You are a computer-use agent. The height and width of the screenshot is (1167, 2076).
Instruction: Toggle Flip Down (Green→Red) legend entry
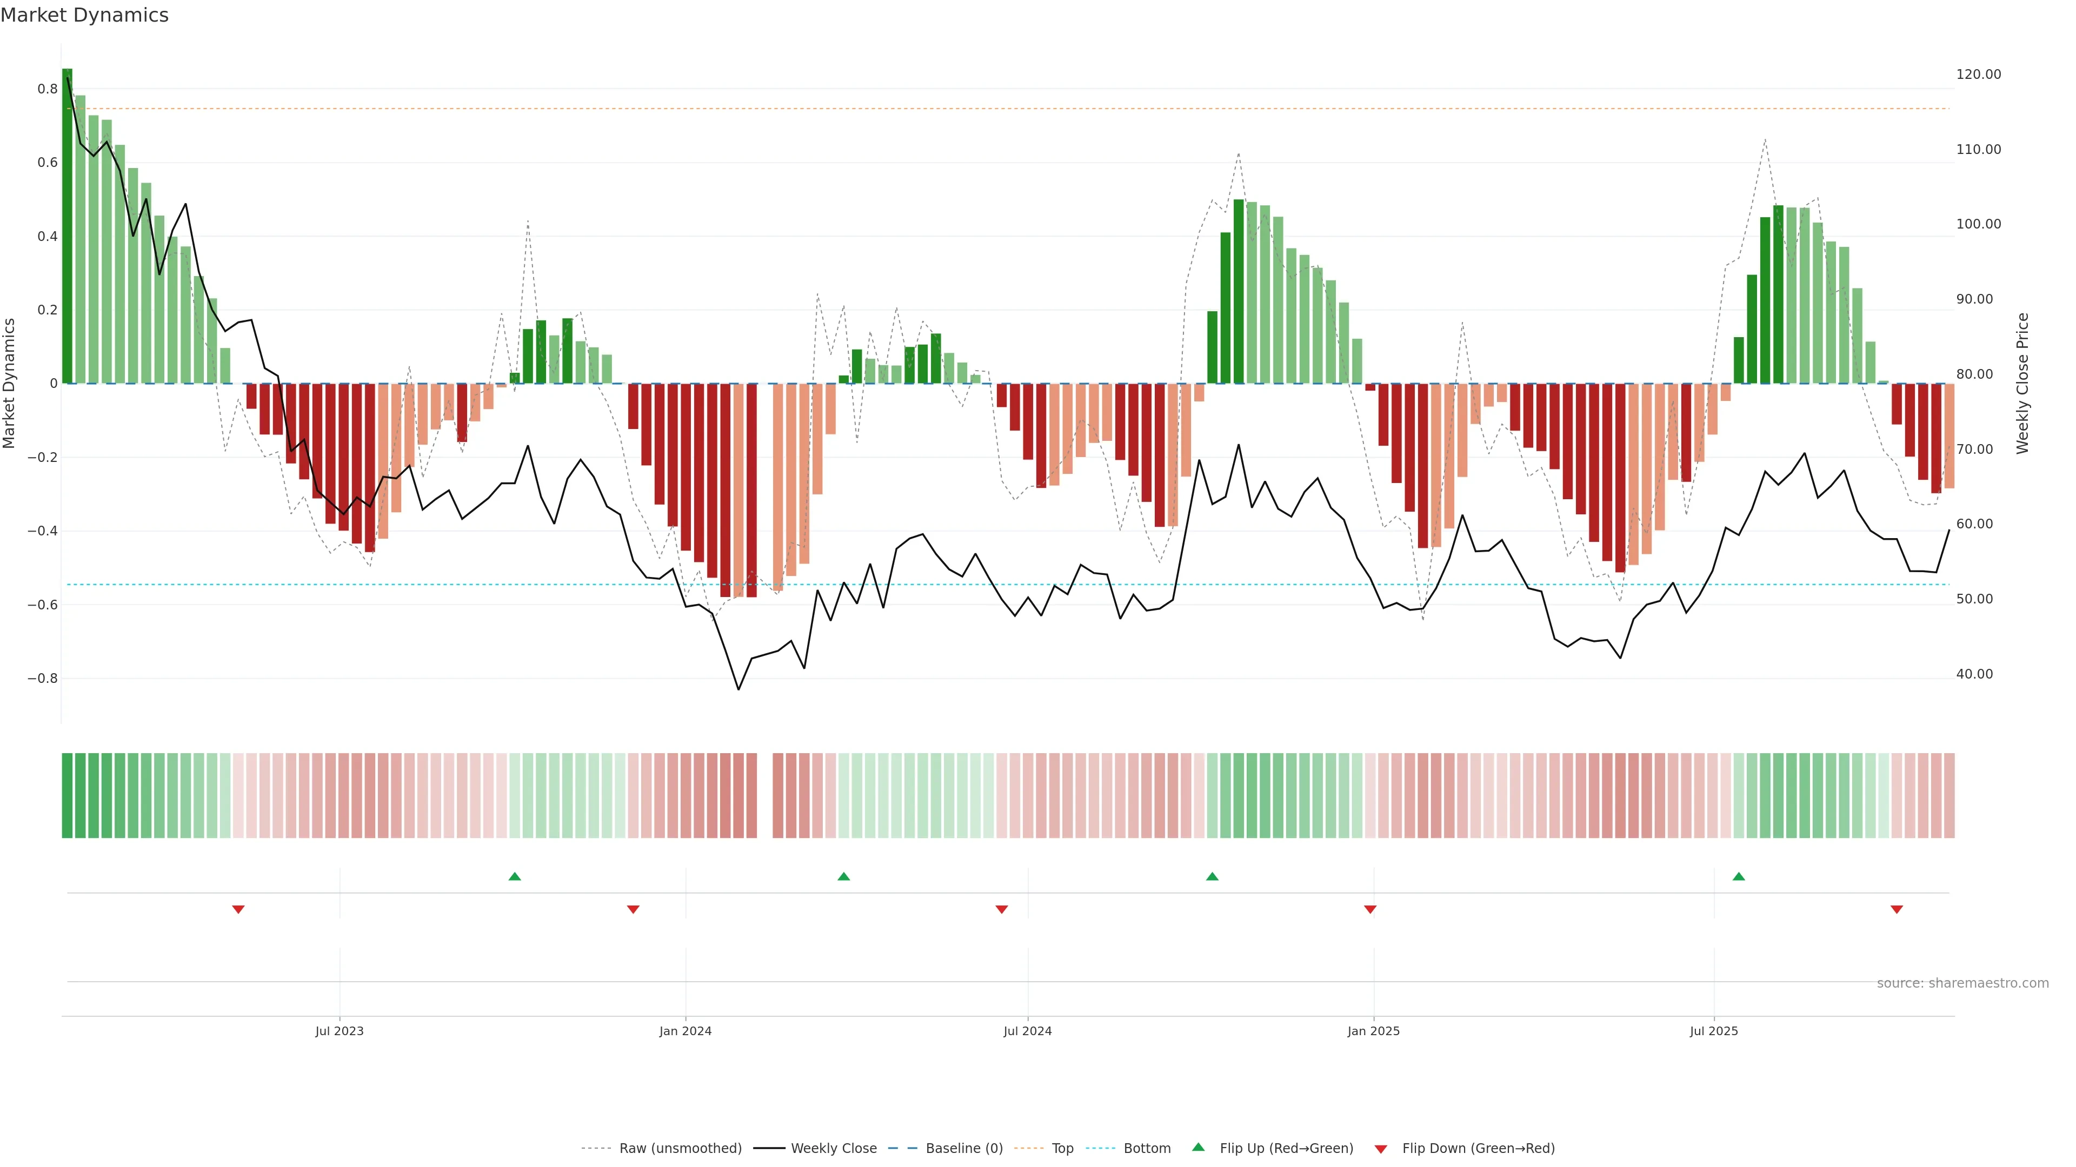[1478, 1149]
